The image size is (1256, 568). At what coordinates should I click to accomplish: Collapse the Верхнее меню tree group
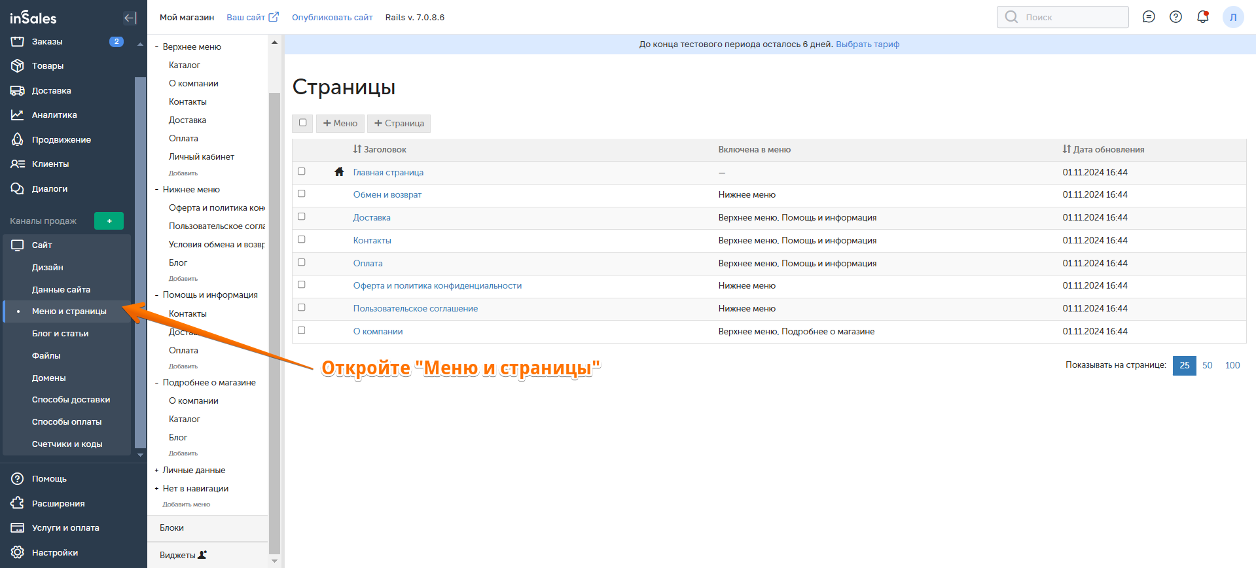pos(156,47)
